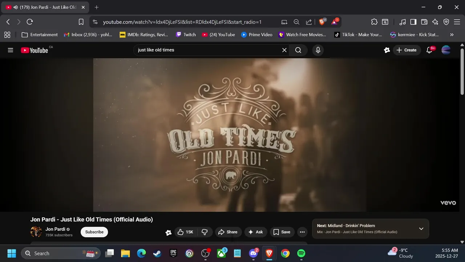Click the sparkle icon left of like button

click(x=169, y=233)
